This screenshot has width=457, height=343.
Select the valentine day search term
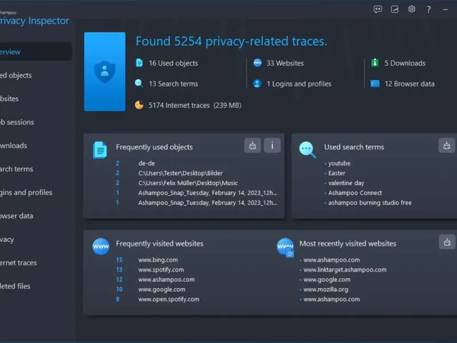pos(346,183)
